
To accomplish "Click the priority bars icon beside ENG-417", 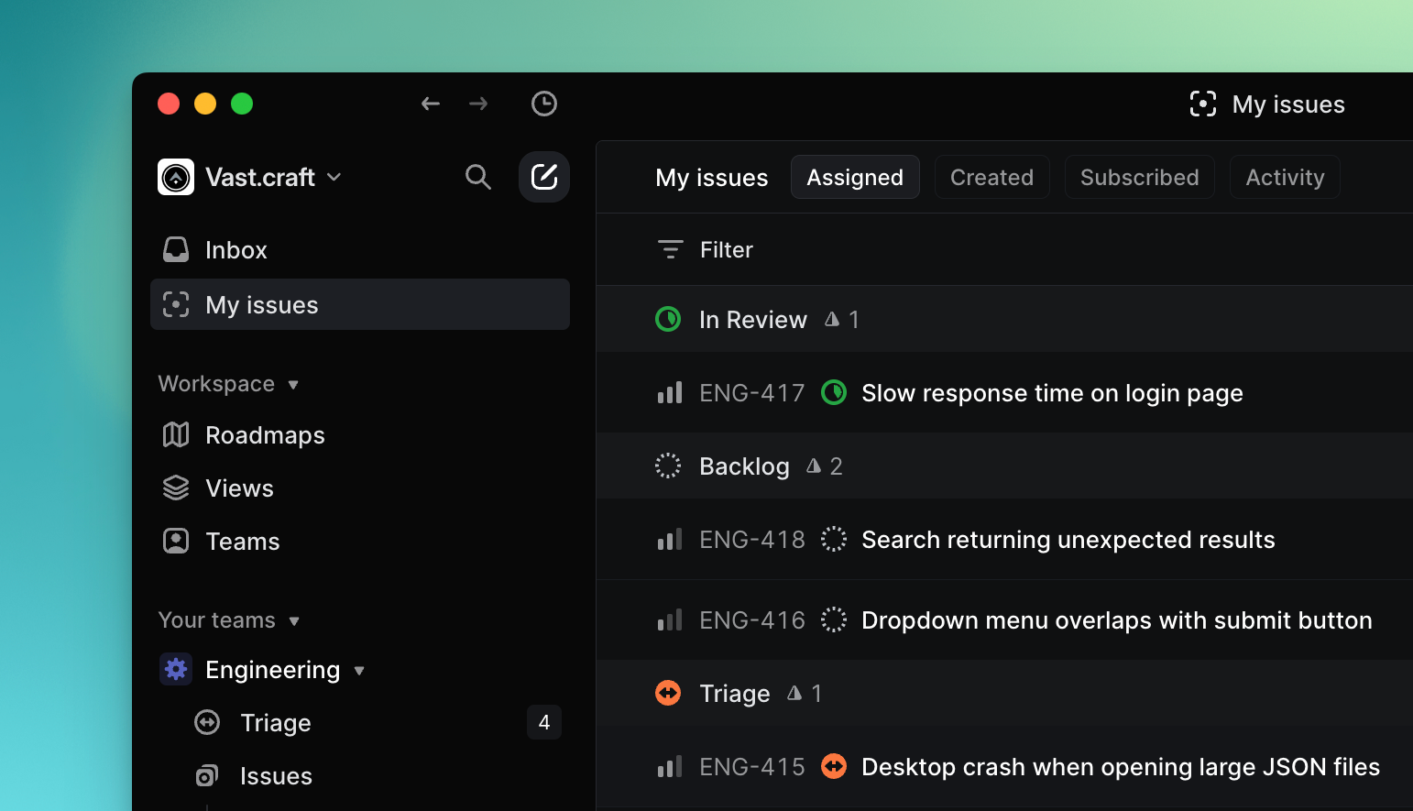I will 669,392.
